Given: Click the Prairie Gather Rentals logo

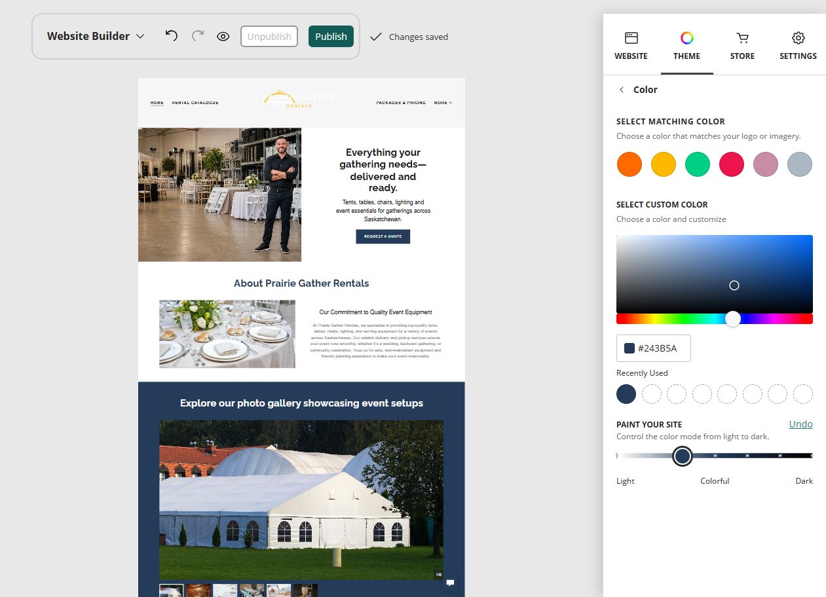Looking at the screenshot, I should (299, 99).
